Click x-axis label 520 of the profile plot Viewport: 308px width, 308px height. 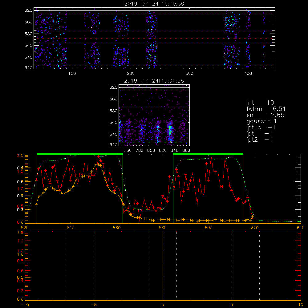tap(25, 228)
